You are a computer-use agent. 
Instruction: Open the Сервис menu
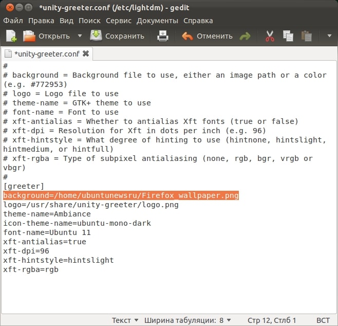119,21
